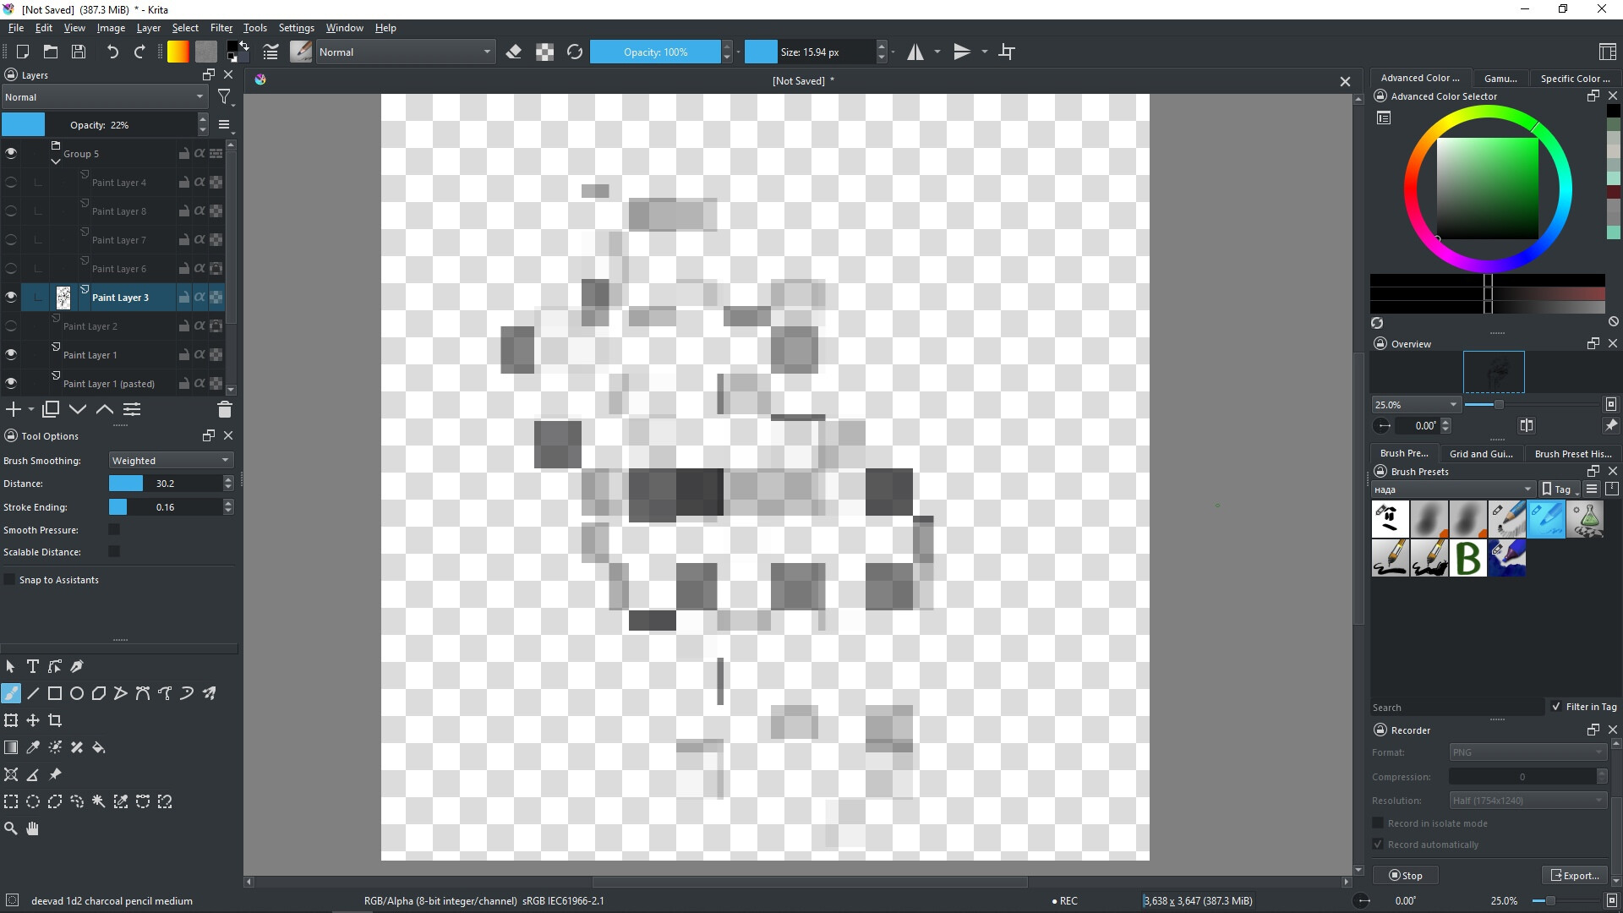Select the Crop tool

click(x=55, y=721)
